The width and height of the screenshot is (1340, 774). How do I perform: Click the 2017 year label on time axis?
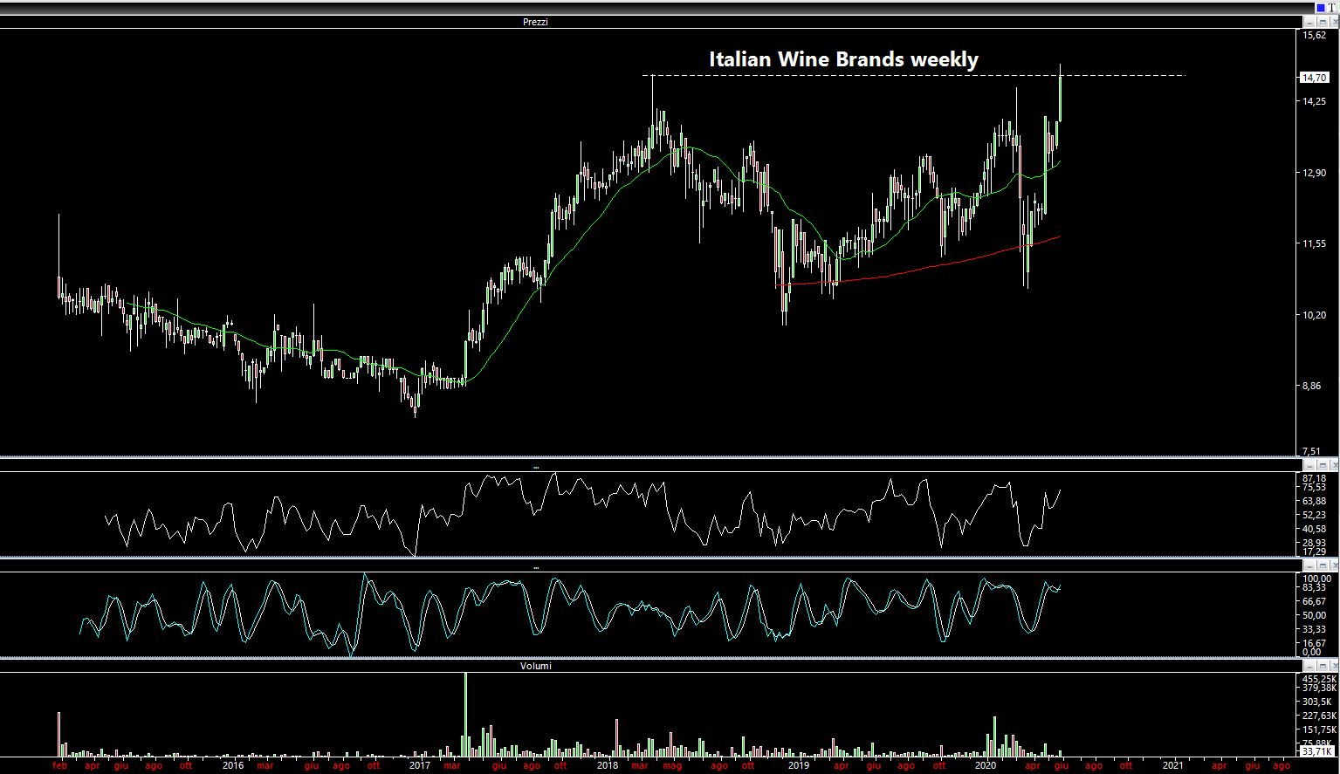pos(420,765)
